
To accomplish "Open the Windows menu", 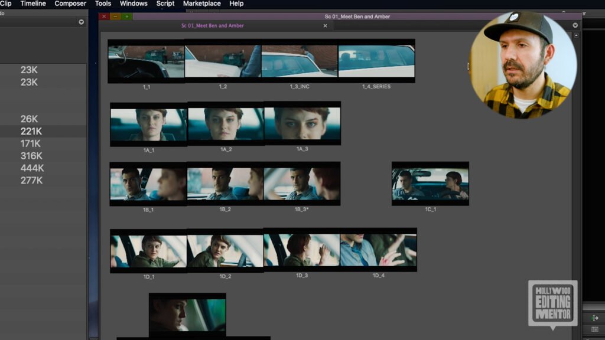I will click(x=134, y=4).
